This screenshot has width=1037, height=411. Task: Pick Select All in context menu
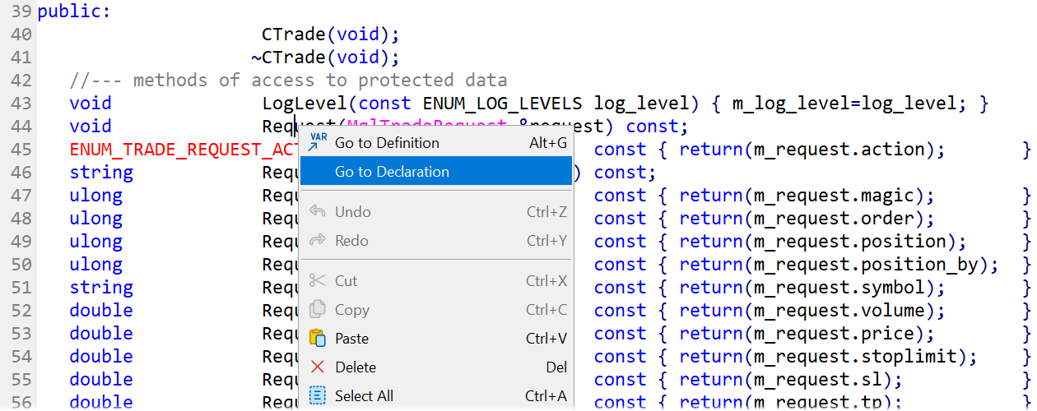(x=364, y=396)
